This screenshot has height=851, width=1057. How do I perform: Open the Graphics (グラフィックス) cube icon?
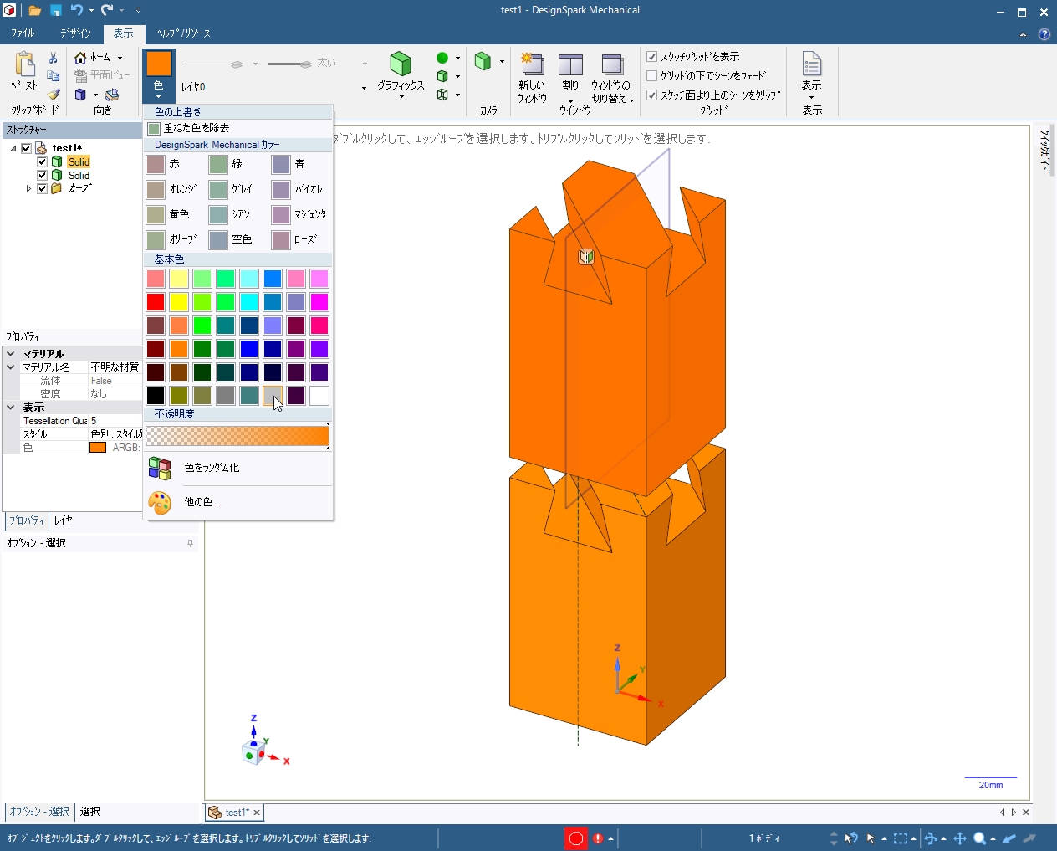tap(401, 64)
